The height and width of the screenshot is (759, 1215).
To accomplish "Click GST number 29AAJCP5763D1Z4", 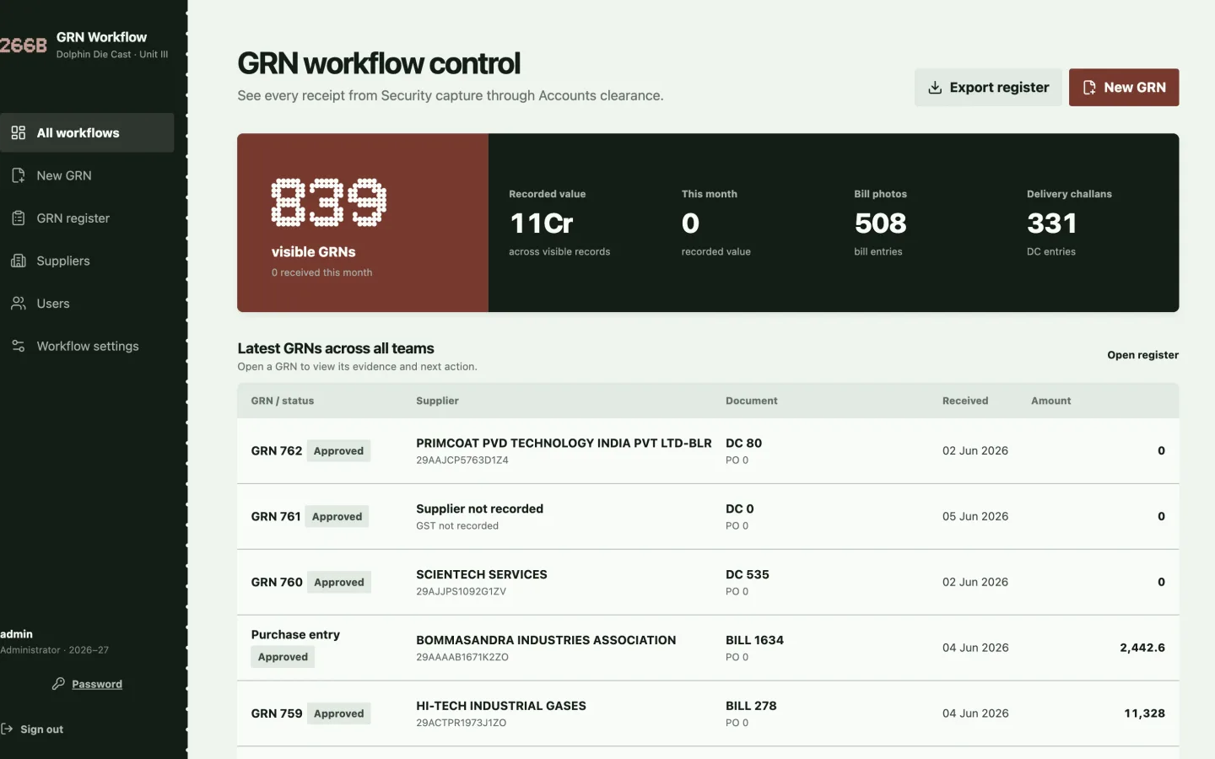I will (462, 460).
